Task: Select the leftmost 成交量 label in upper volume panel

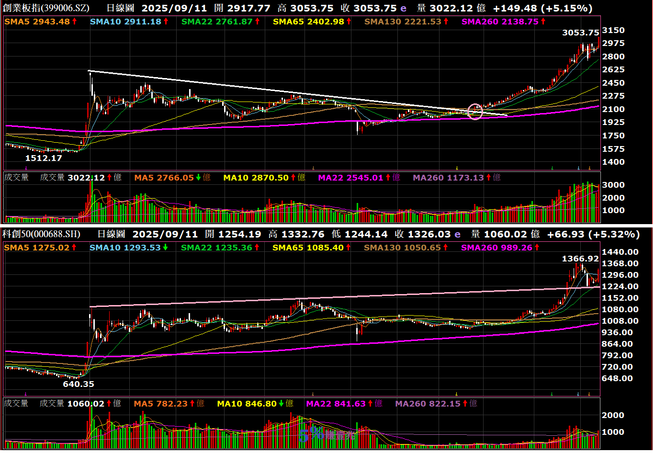Action: 16,178
